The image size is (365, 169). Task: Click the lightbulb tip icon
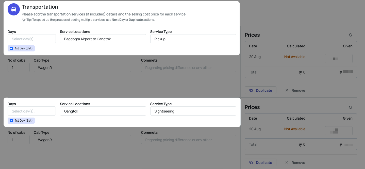pyautogui.click(x=24, y=20)
